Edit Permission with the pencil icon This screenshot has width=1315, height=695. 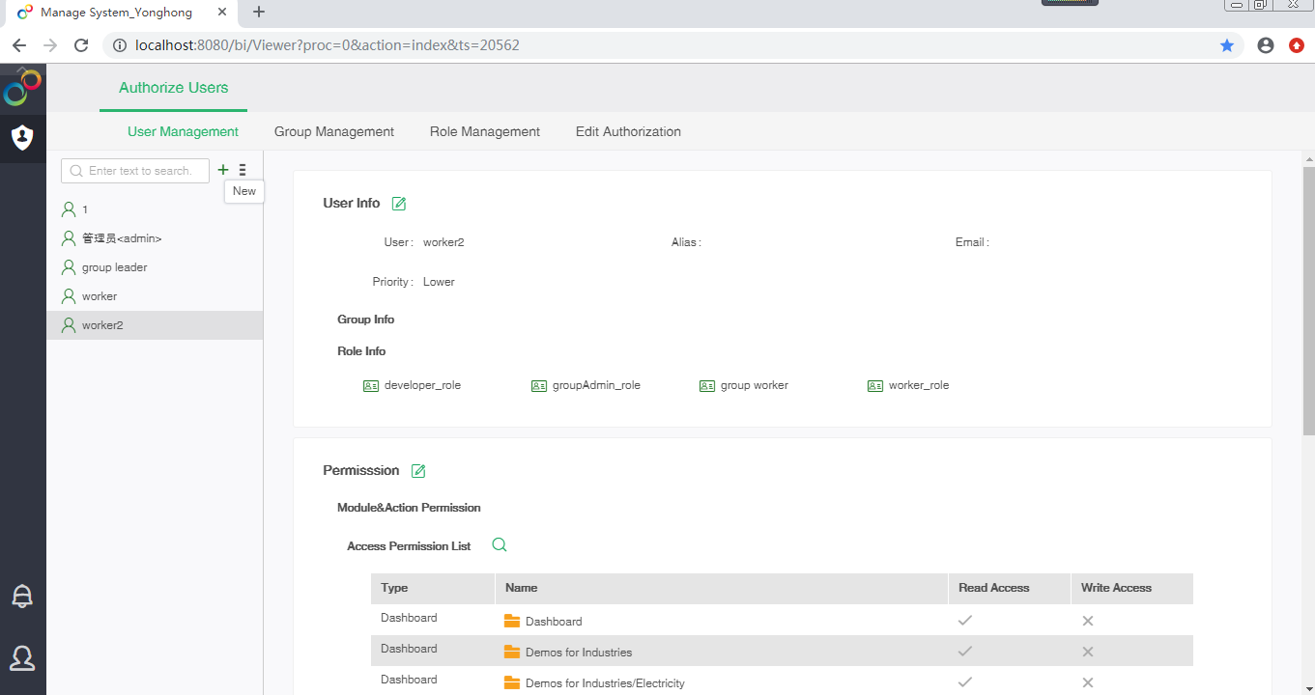418,471
